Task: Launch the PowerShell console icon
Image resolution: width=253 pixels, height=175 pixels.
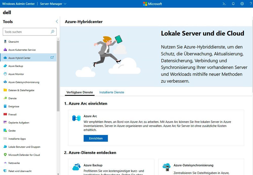Action: point(224,4)
